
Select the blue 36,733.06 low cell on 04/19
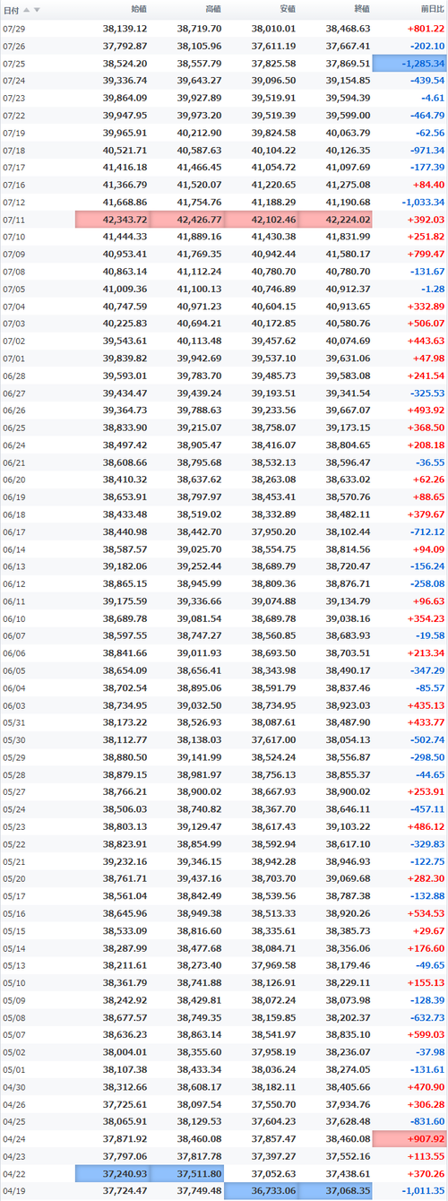pyautogui.click(x=262, y=1191)
